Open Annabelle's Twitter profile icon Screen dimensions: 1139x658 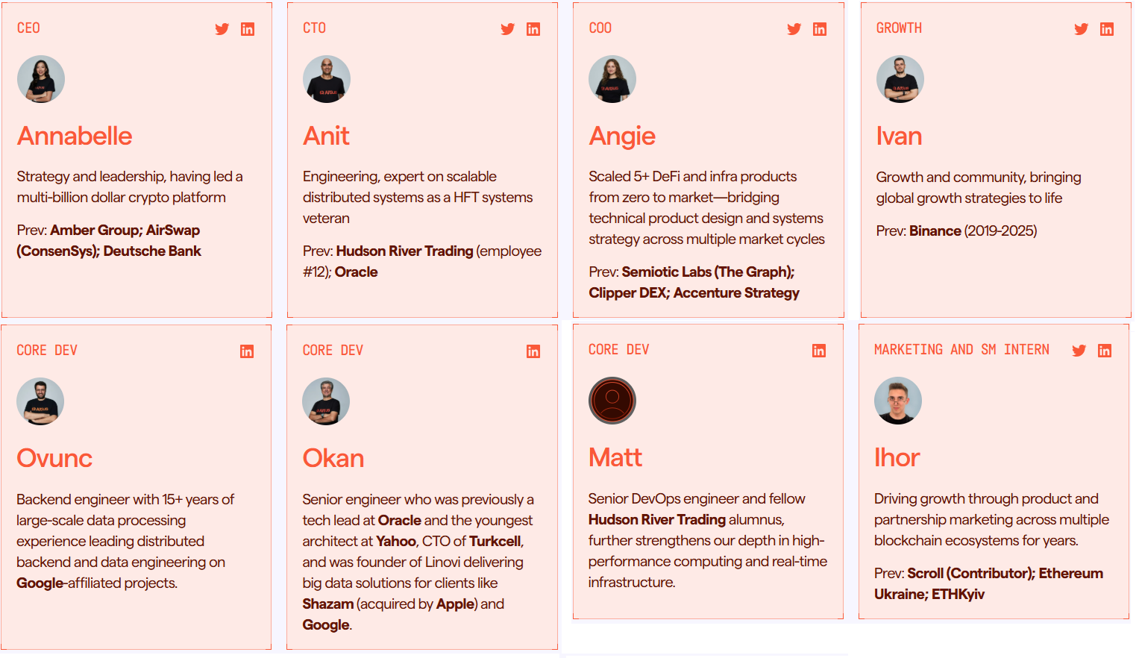222,29
